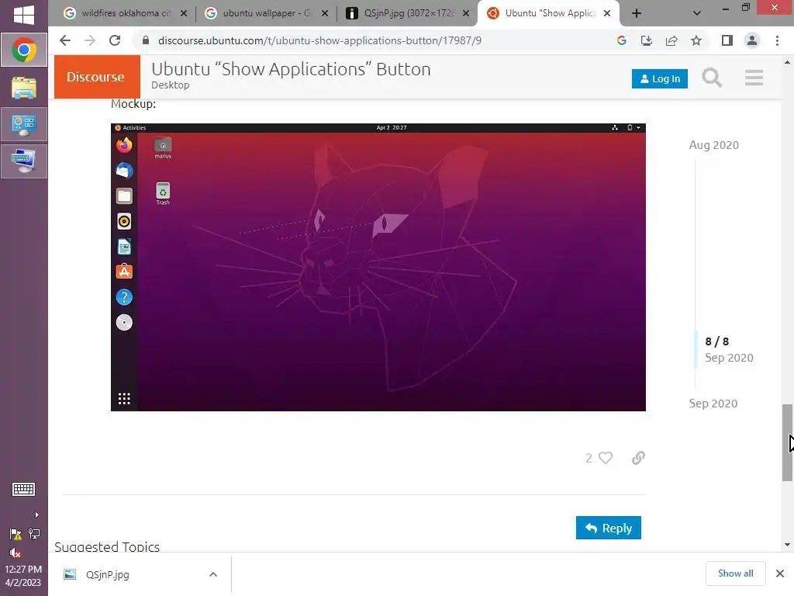
Task: Click the Log In button
Action: 659,78
